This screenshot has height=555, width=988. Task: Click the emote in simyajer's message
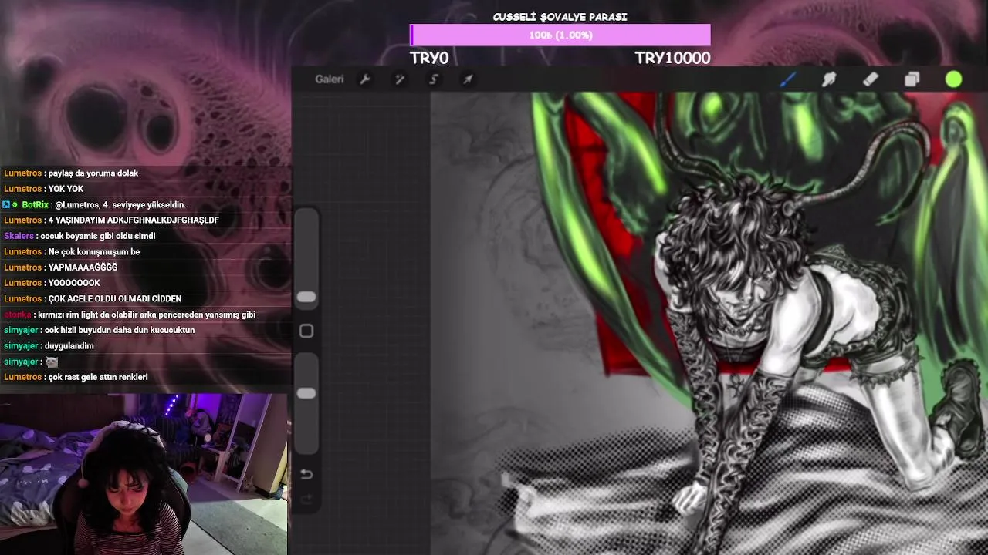click(52, 362)
